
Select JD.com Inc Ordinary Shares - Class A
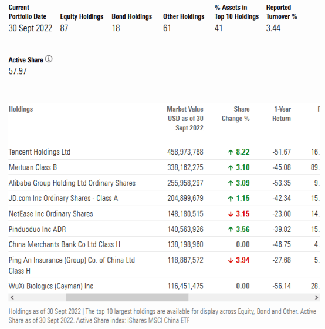(x=63, y=199)
